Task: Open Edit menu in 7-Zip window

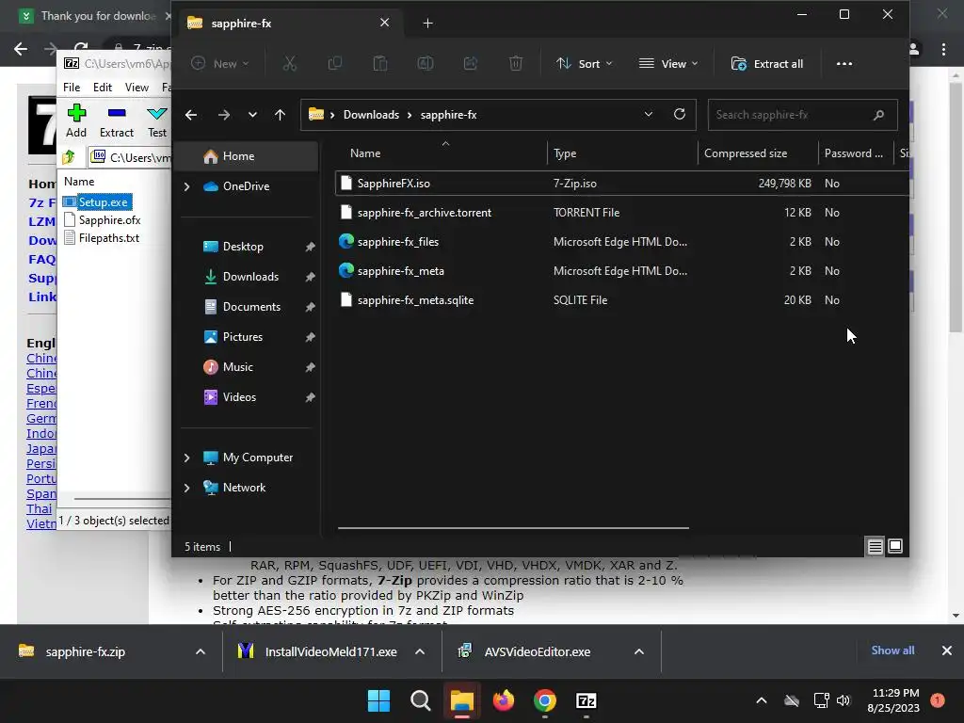Action: coord(102,88)
